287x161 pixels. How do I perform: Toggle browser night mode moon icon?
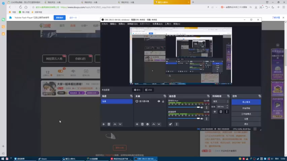(x=273, y=7)
